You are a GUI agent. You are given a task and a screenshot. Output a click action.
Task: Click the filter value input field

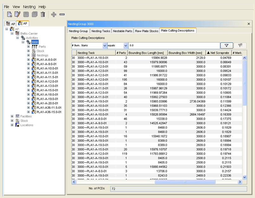click(x=174, y=46)
